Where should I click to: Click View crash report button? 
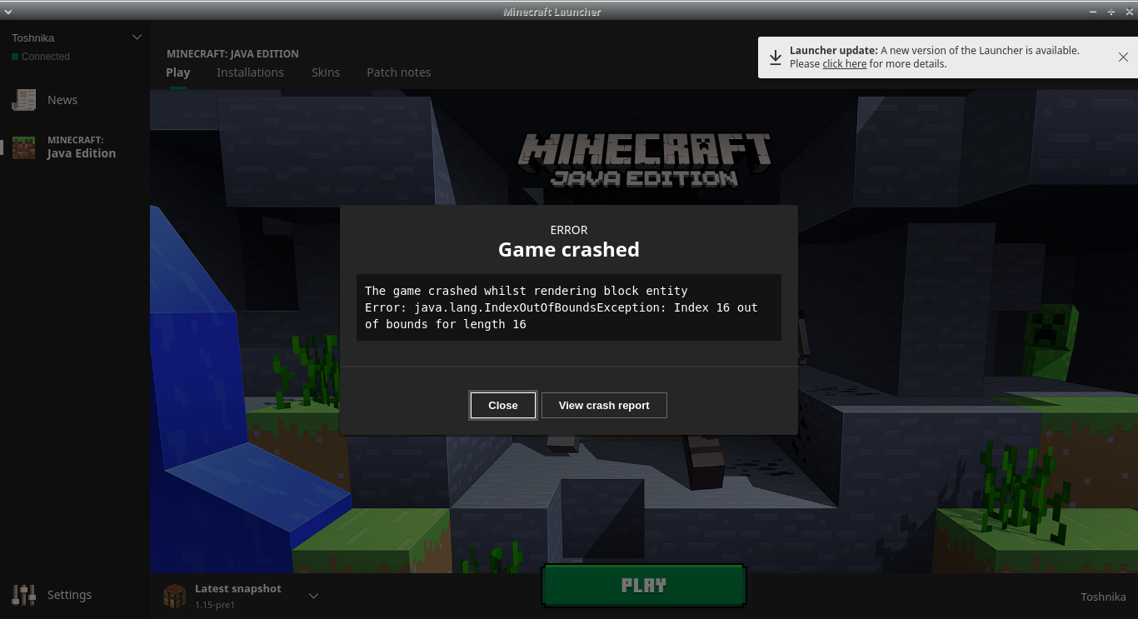click(604, 405)
